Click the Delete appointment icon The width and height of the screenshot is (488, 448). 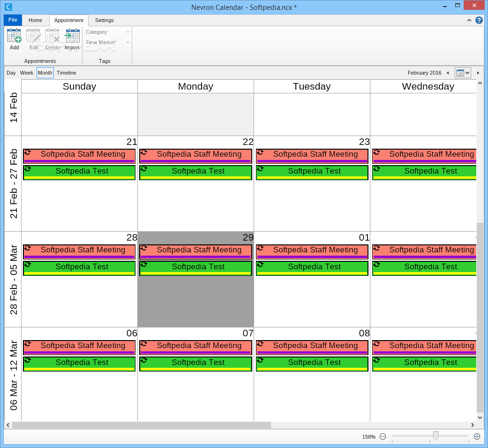[53, 36]
